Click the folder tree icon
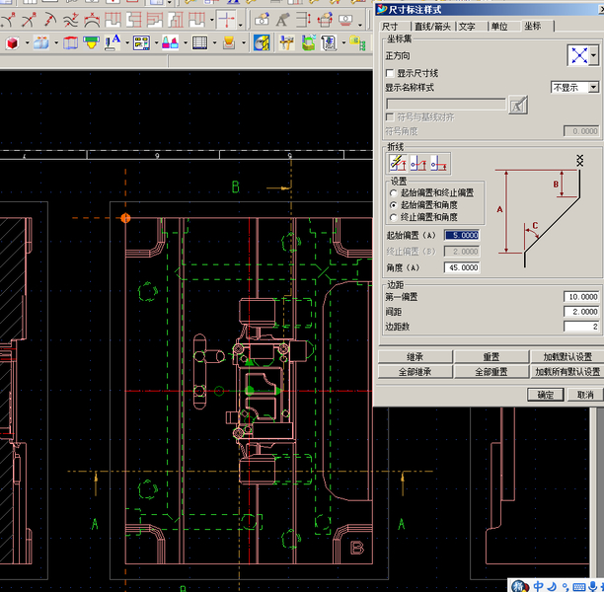The width and height of the screenshot is (604, 592). (x=357, y=42)
